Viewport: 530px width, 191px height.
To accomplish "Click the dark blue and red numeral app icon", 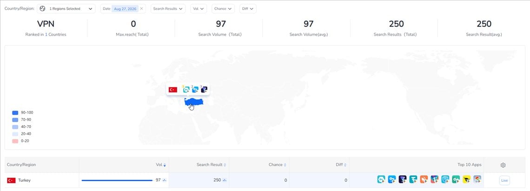I will point(435,179).
